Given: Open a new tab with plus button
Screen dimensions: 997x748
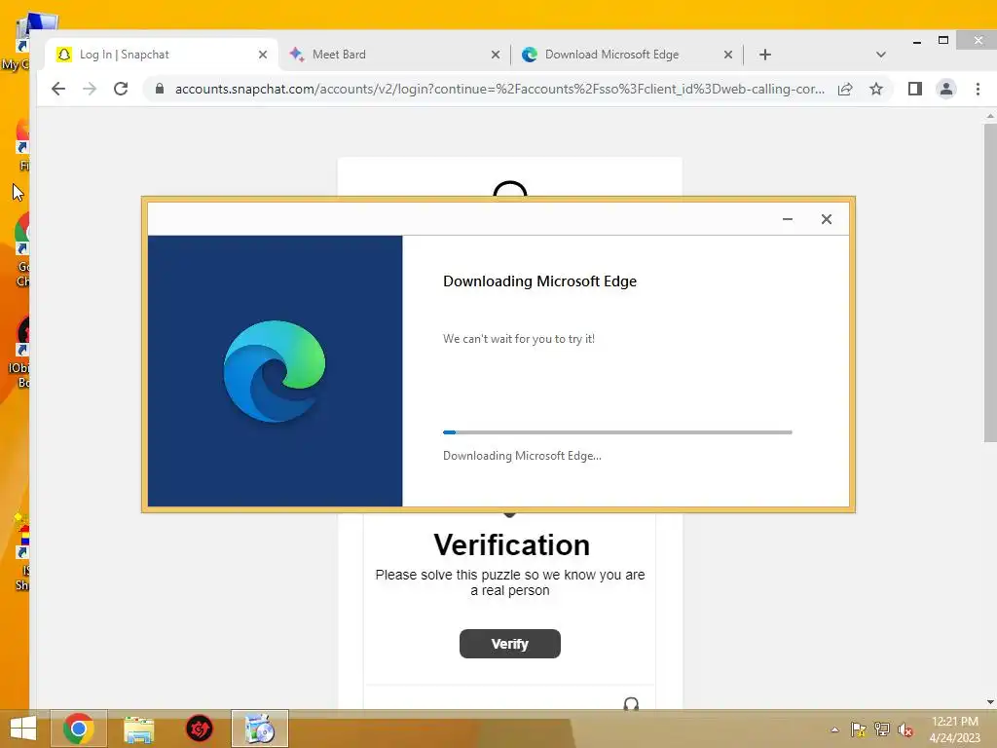Looking at the screenshot, I should pos(765,55).
